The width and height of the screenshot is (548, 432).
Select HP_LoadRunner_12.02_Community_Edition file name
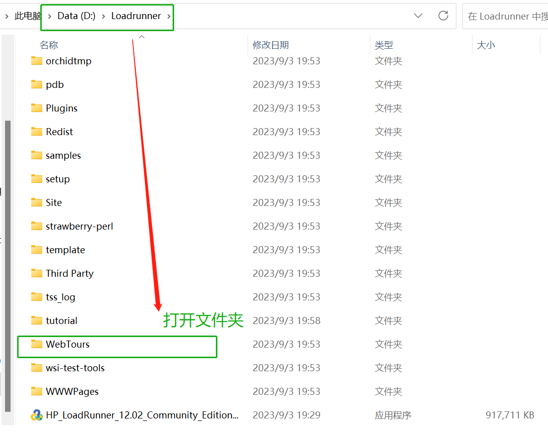[142, 415]
